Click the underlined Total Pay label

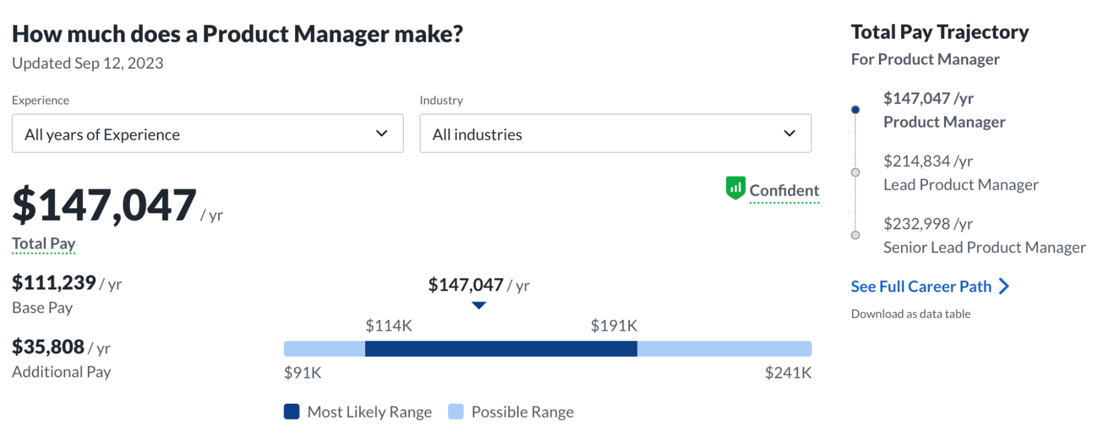click(44, 244)
